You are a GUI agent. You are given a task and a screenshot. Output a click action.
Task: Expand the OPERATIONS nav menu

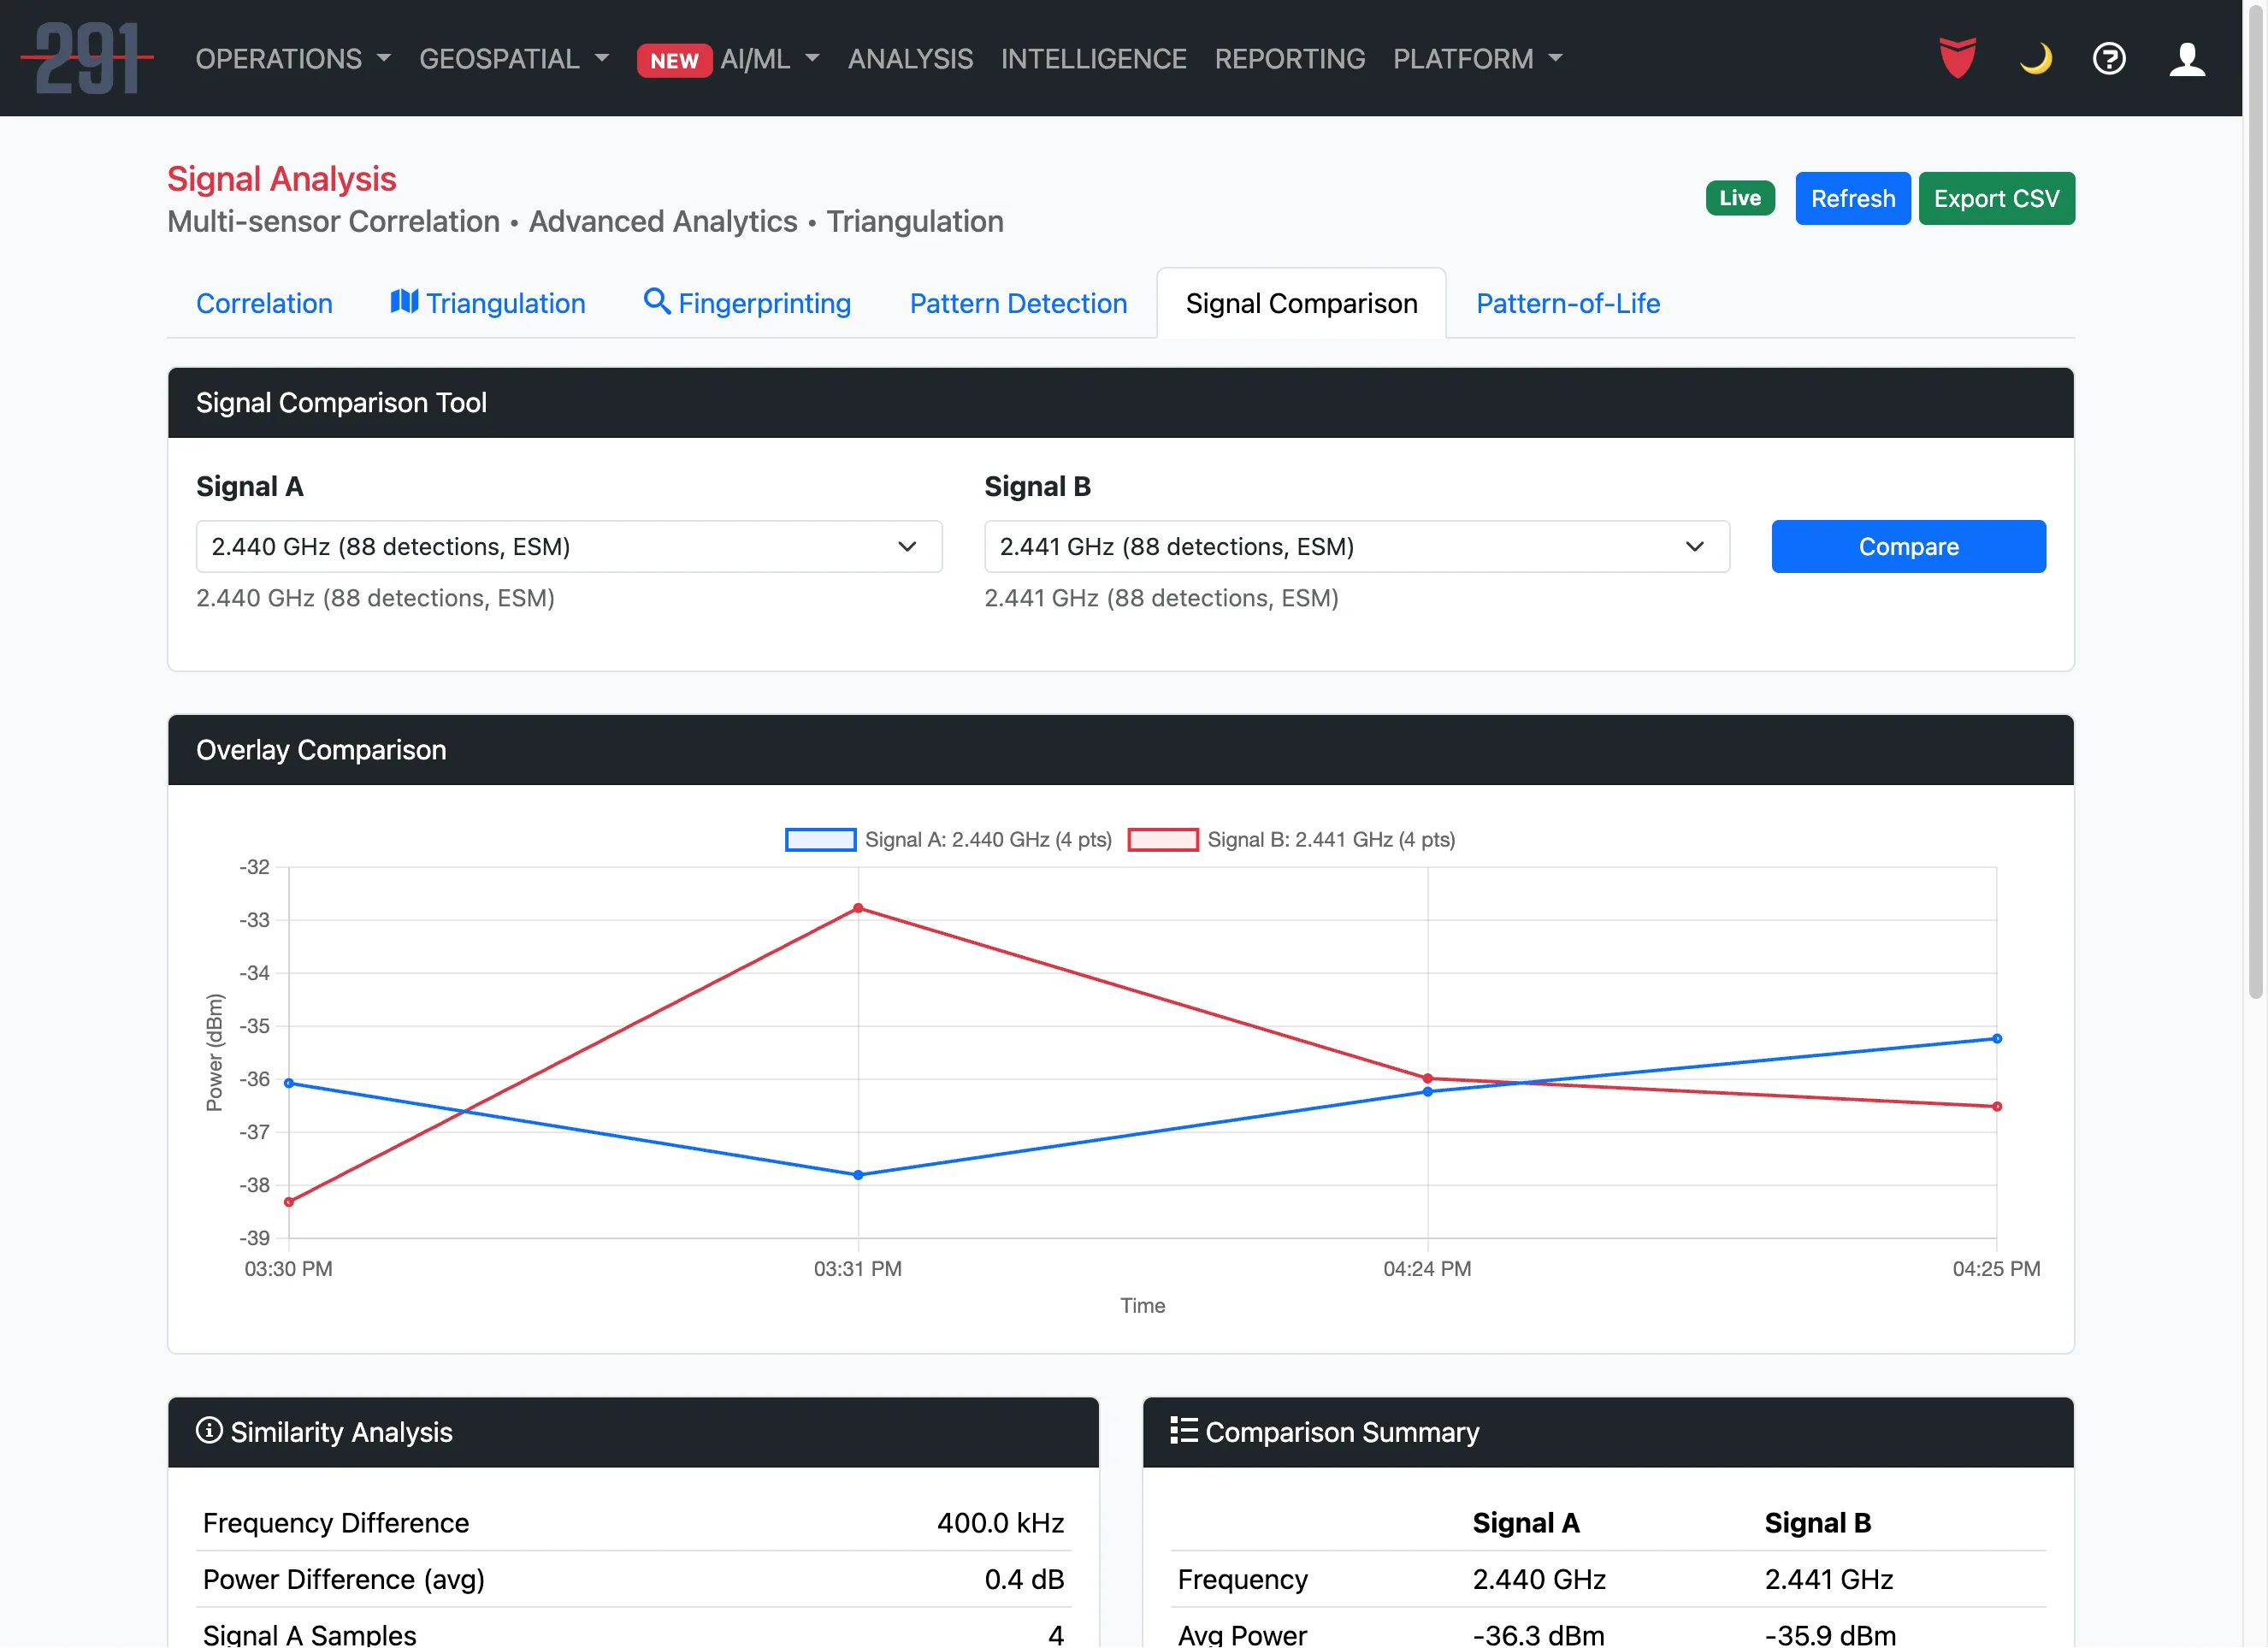293,58
